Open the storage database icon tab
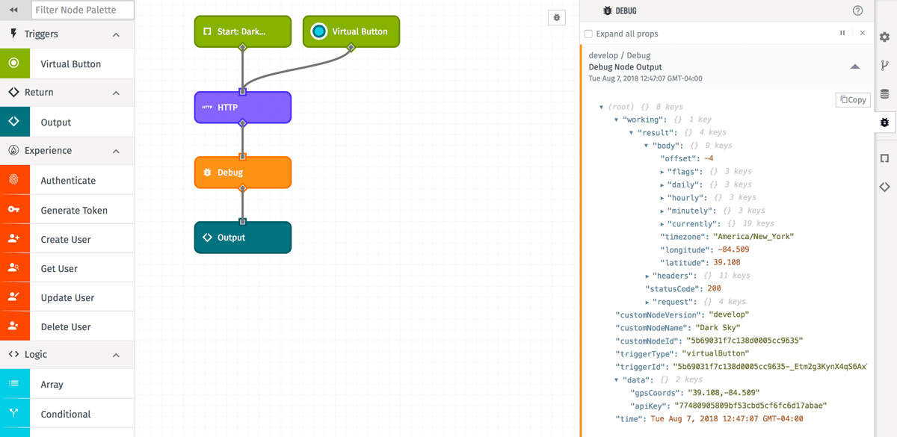 884,94
